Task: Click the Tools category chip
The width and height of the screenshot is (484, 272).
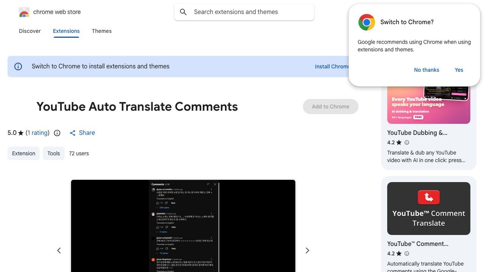Action: click(x=54, y=153)
